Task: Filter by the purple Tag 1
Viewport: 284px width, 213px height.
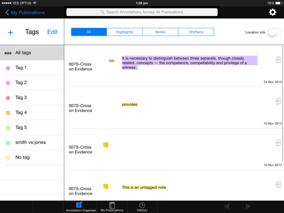Action: click(x=32, y=67)
